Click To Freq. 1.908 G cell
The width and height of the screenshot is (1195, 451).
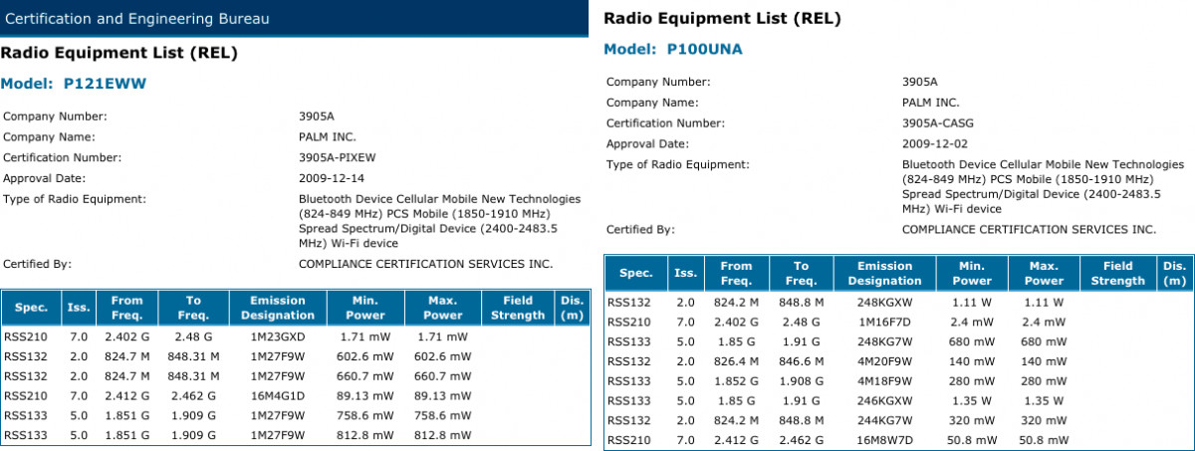800,380
